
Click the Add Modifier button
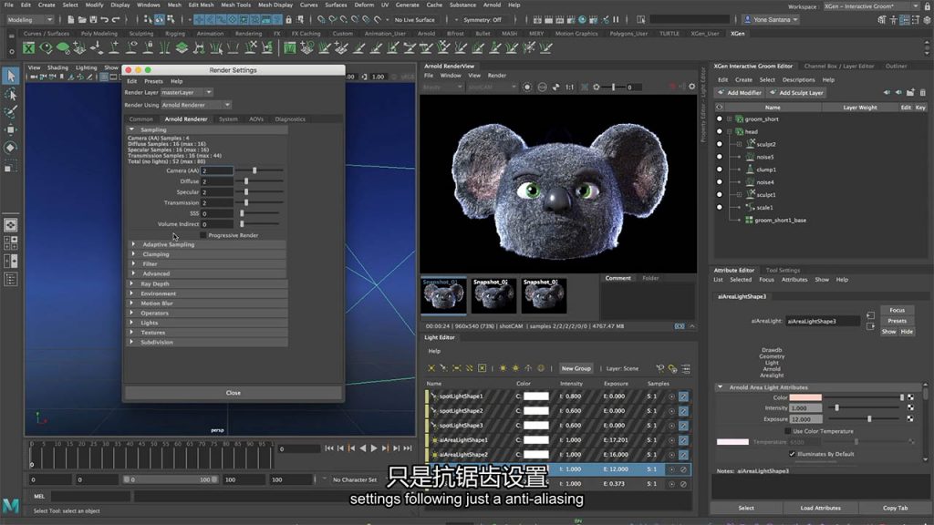(739, 93)
